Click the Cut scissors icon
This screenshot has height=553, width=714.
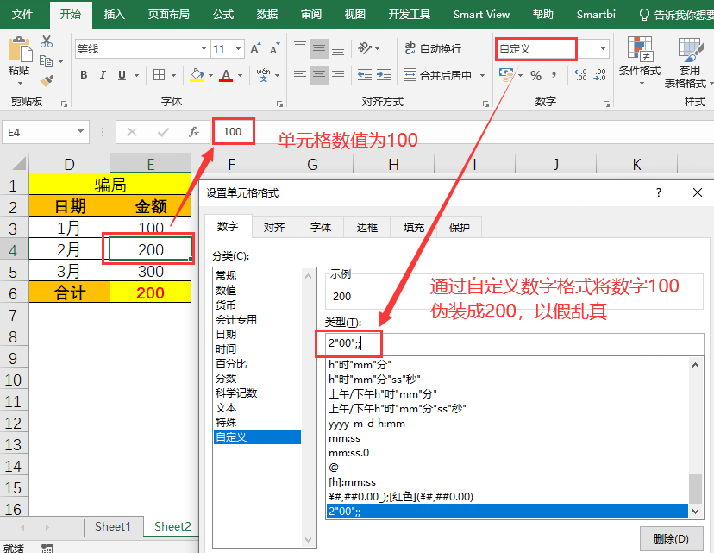46,42
